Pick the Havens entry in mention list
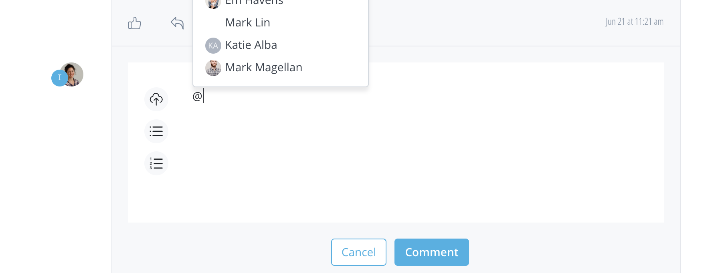The height and width of the screenshot is (273, 728). 254,3
